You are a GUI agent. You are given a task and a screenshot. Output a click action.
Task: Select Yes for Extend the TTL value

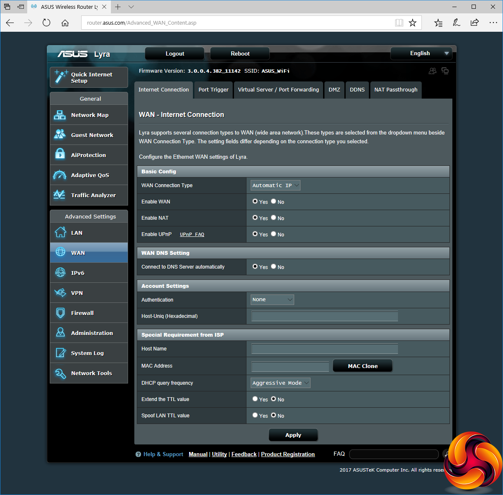click(255, 399)
